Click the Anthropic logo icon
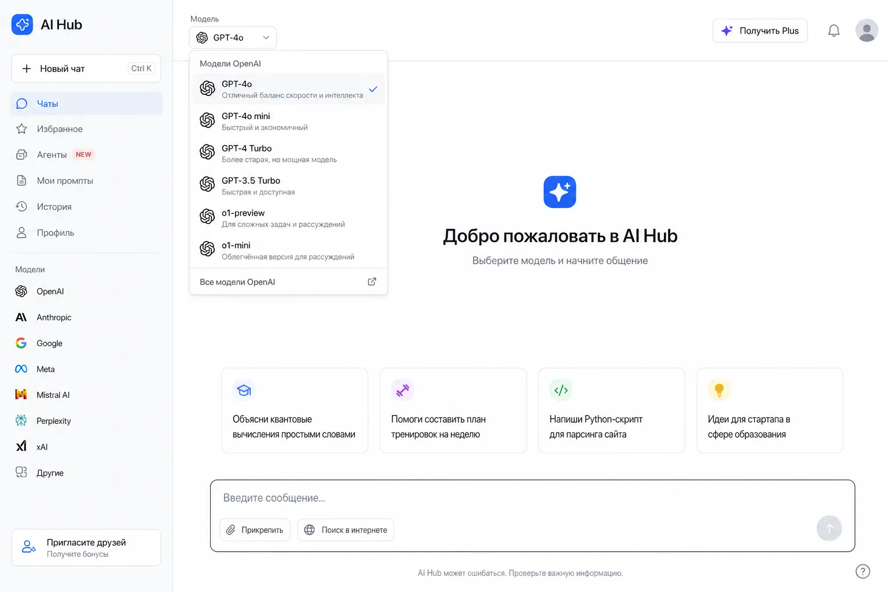This screenshot has height=592, width=889. point(21,317)
